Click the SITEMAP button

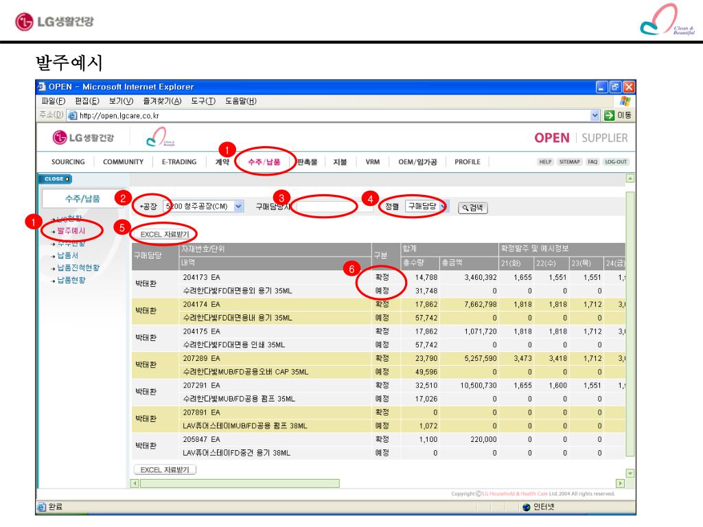[569, 162]
